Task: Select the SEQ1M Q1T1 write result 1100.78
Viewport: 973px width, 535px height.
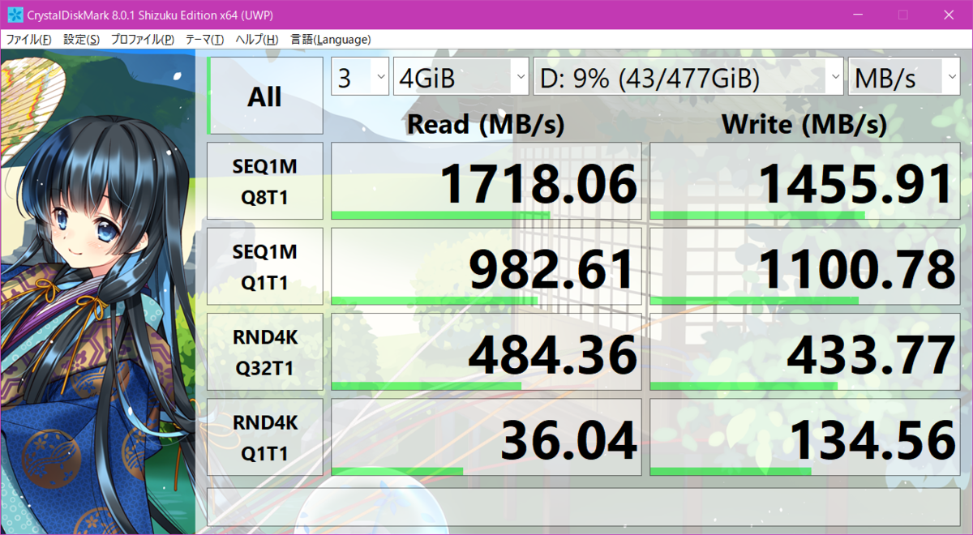Action: click(x=805, y=266)
